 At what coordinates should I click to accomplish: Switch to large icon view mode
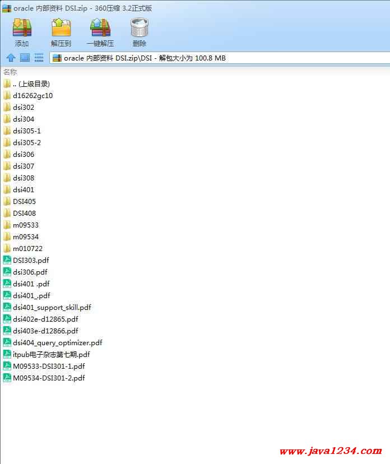(x=25, y=57)
